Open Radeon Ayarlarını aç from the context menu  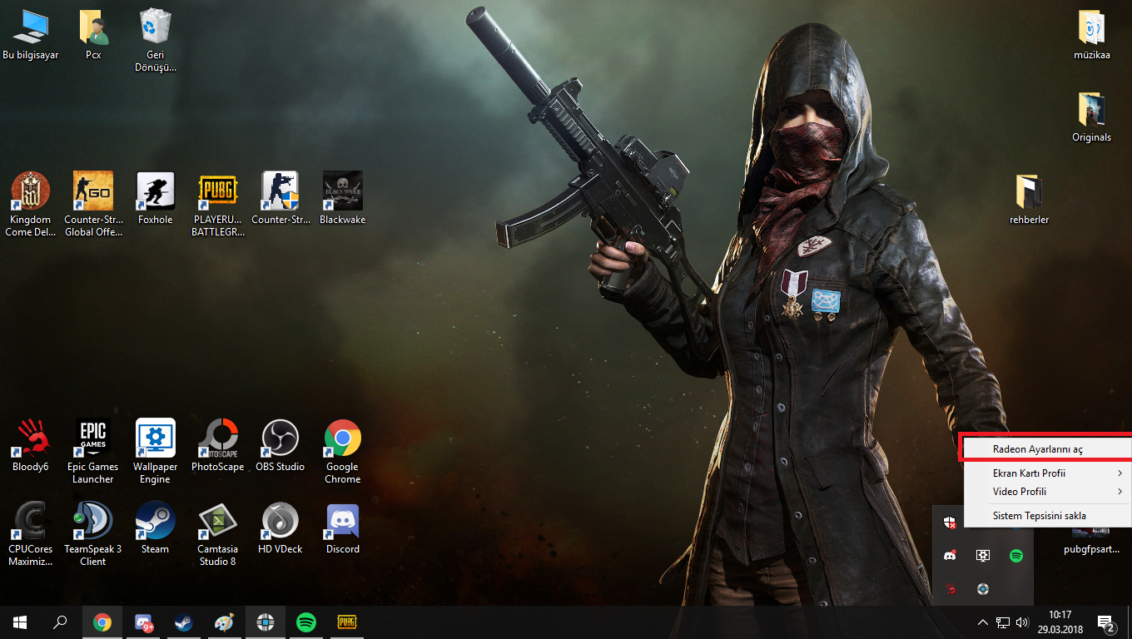(1047, 448)
